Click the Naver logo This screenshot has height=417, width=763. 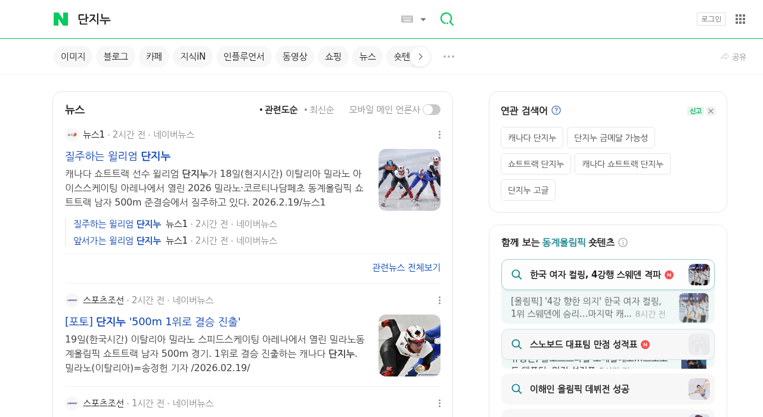pyautogui.click(x=59, y=18)
